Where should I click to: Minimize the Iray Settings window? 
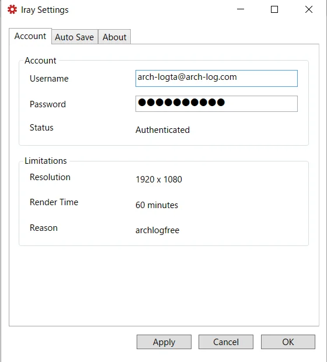point(241,9)
